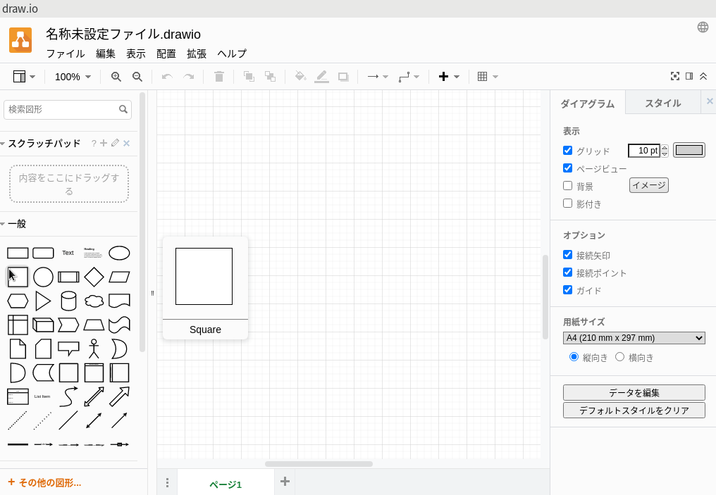Open the waypoints style dropdown
This screenshot has width=716, height=495.
coord(409,77)
